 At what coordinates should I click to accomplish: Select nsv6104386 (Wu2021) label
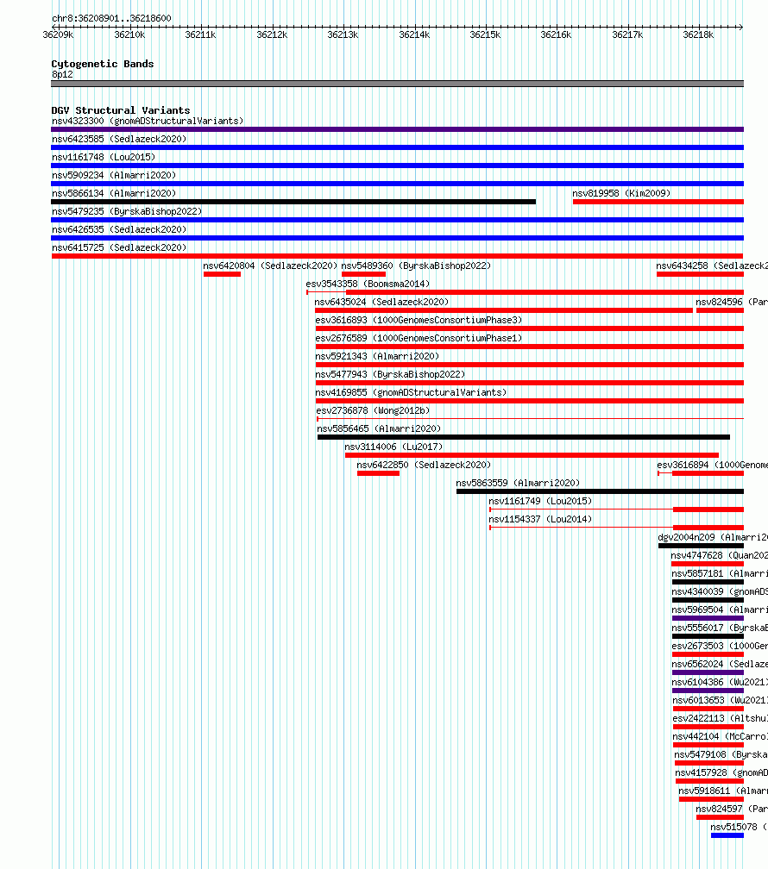720,682
